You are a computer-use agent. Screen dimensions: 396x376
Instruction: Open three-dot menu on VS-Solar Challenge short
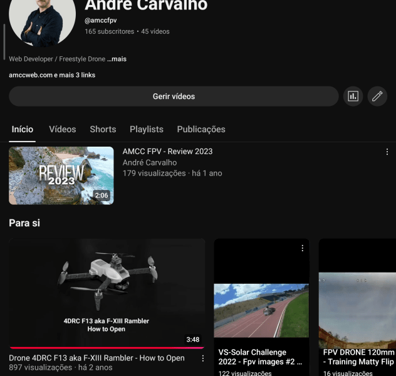(302, 248)
